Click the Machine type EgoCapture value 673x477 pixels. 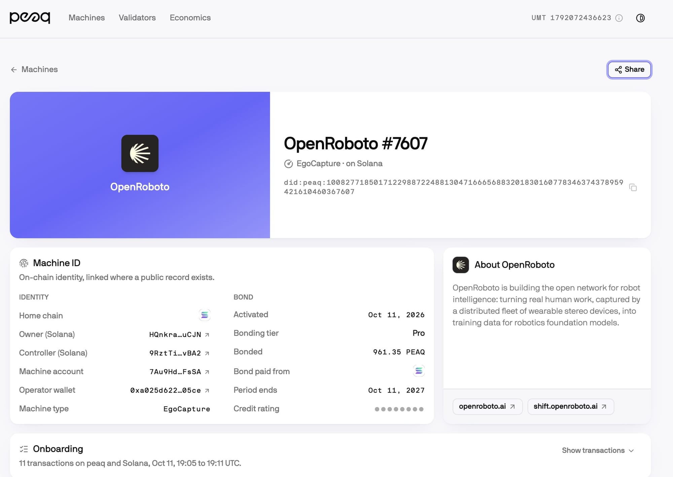click(187, 409)
